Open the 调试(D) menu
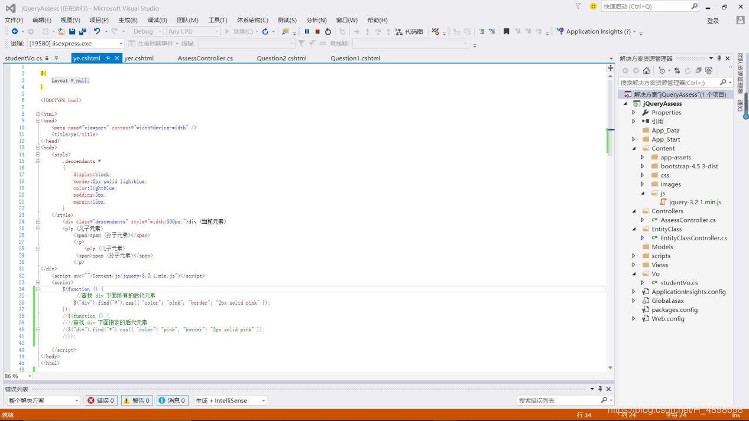 157,20
